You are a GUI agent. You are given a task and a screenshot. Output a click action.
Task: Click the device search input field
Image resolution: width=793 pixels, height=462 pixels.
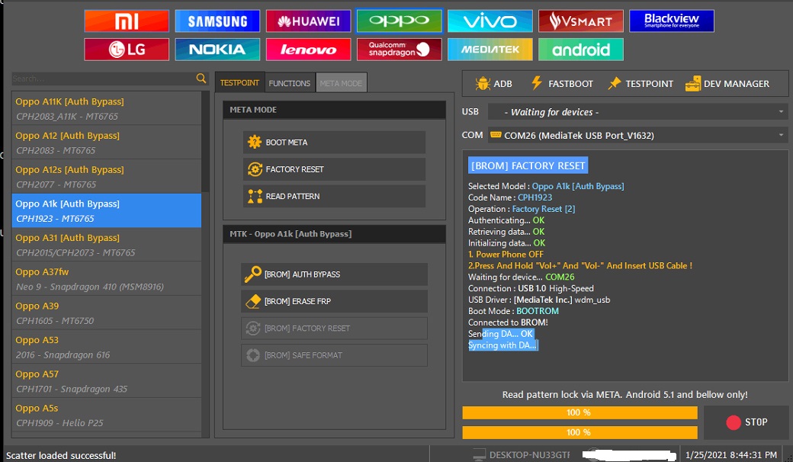click(x=103, y=79)
